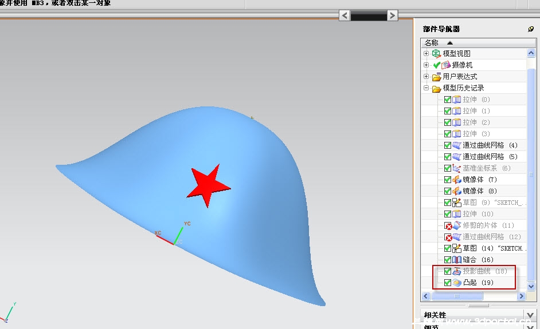Suppress 镜像体 (7) via its checkbox
This screenshot has width=540, height=329.
point(447,180)
